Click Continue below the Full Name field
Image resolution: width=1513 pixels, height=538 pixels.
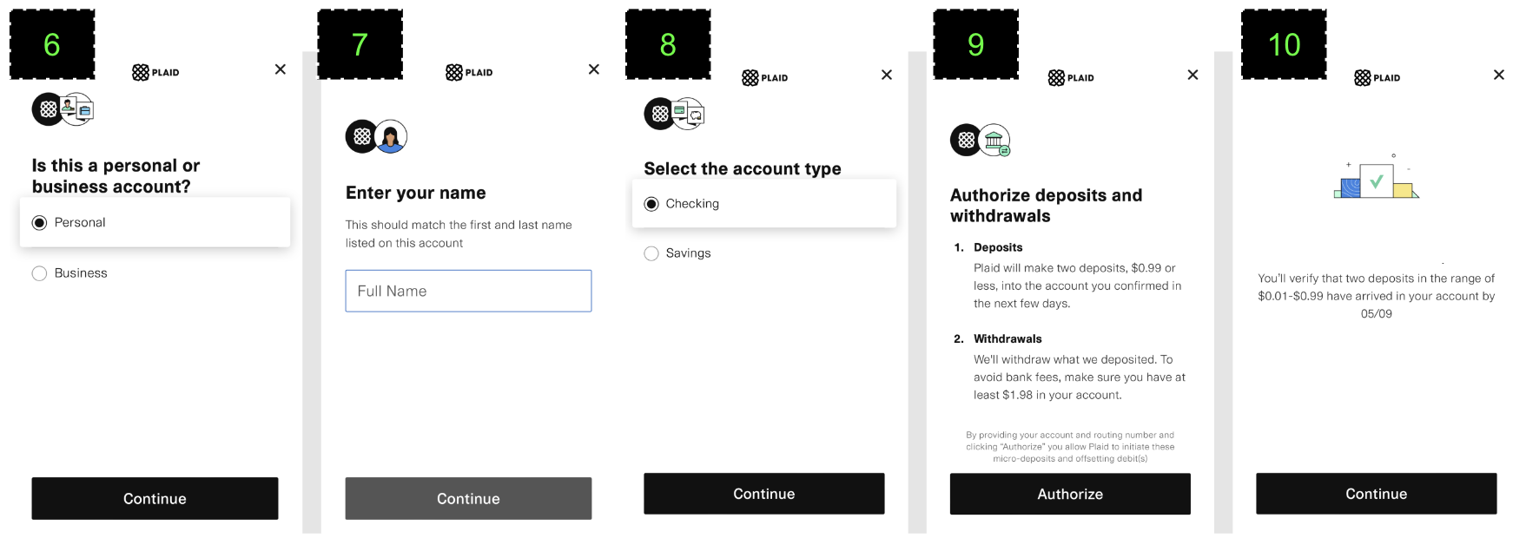[x=468, y=498]
